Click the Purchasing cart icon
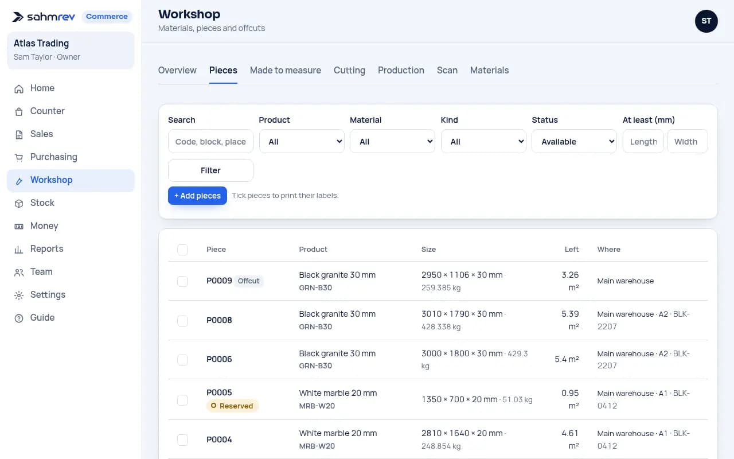Viewport: 734px width, 459px height. (x=19, y=157)
